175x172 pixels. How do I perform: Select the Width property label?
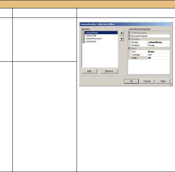139,58
